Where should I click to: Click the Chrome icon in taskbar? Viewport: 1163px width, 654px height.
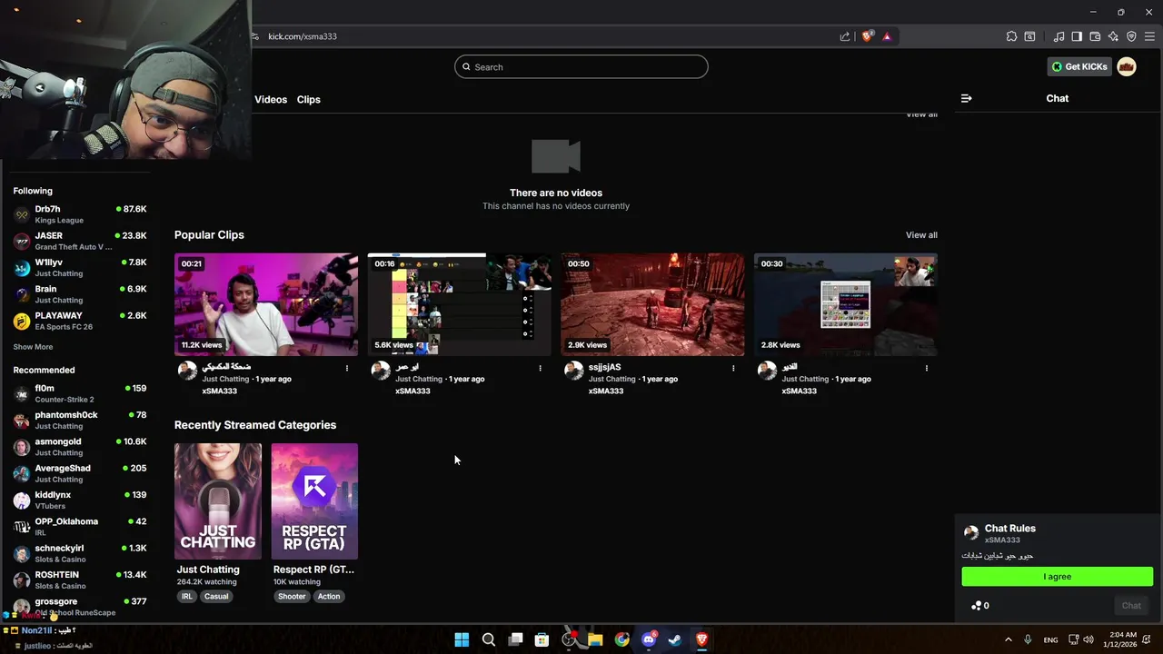click(621, 639)
